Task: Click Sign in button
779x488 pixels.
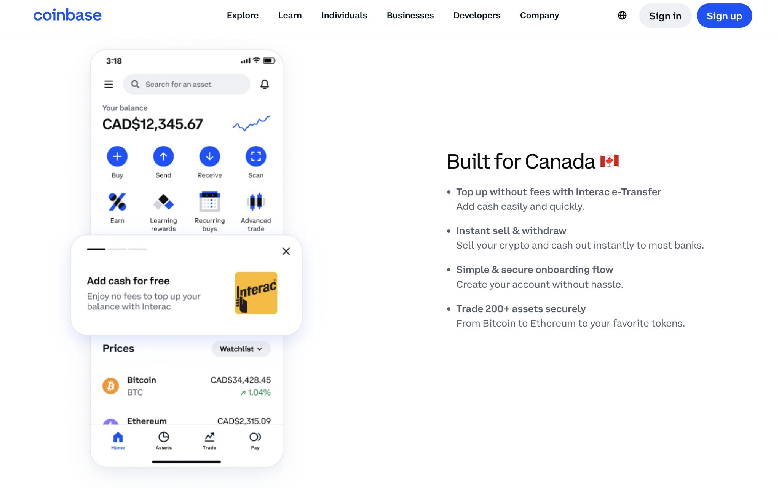Action: coord(666,15)
